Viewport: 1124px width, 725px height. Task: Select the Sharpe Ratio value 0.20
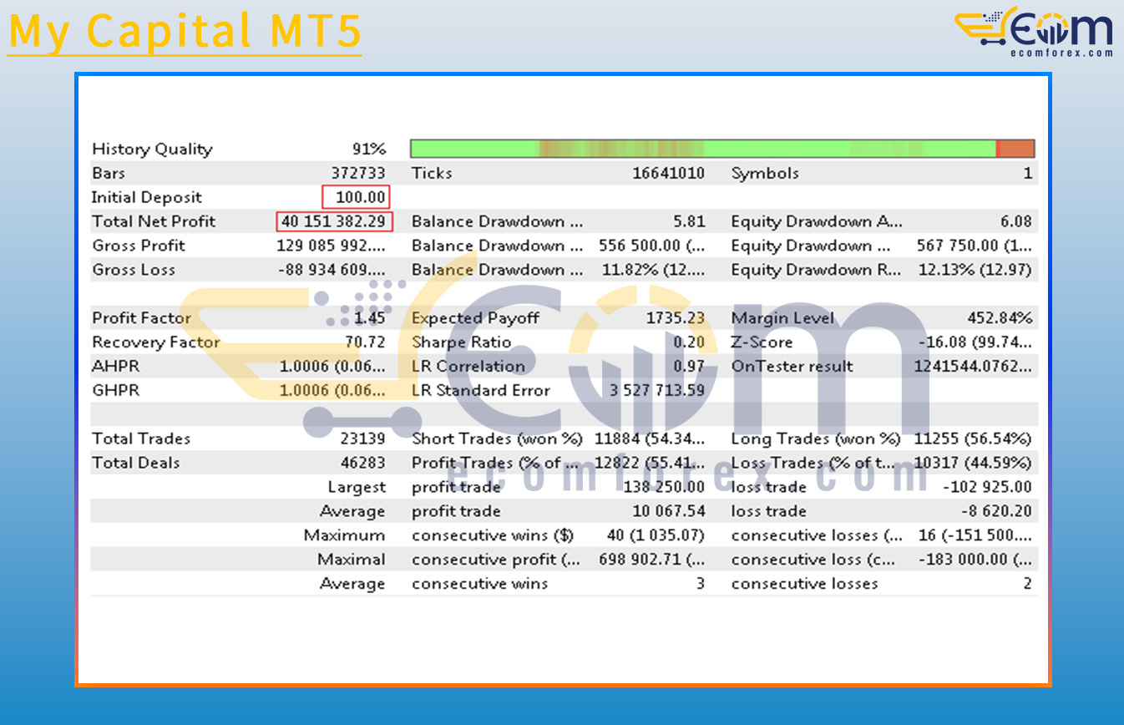point(689,342)
